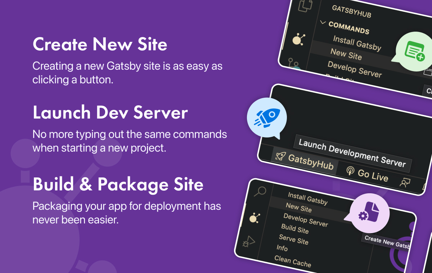The height and width of the screenshot is (273, 432).
Task: Open the feedback icon right of Go Live
Action: 405,182
